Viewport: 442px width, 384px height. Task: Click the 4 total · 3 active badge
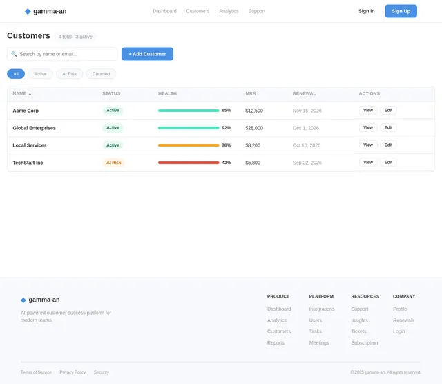tap(75, 37)
